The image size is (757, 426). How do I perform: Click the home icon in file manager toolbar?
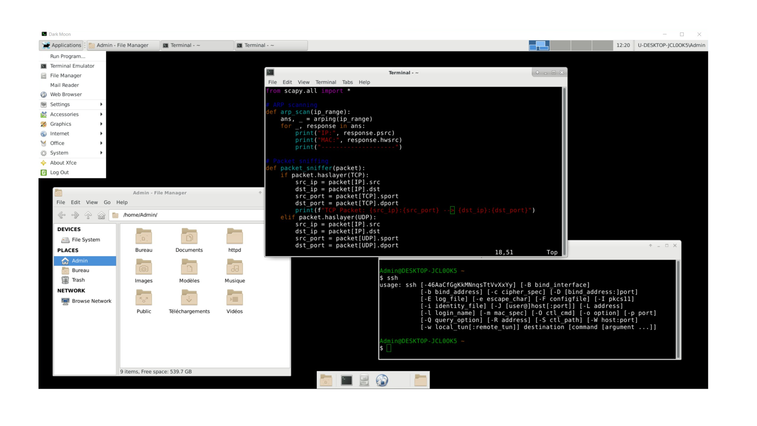click(101, 215)
